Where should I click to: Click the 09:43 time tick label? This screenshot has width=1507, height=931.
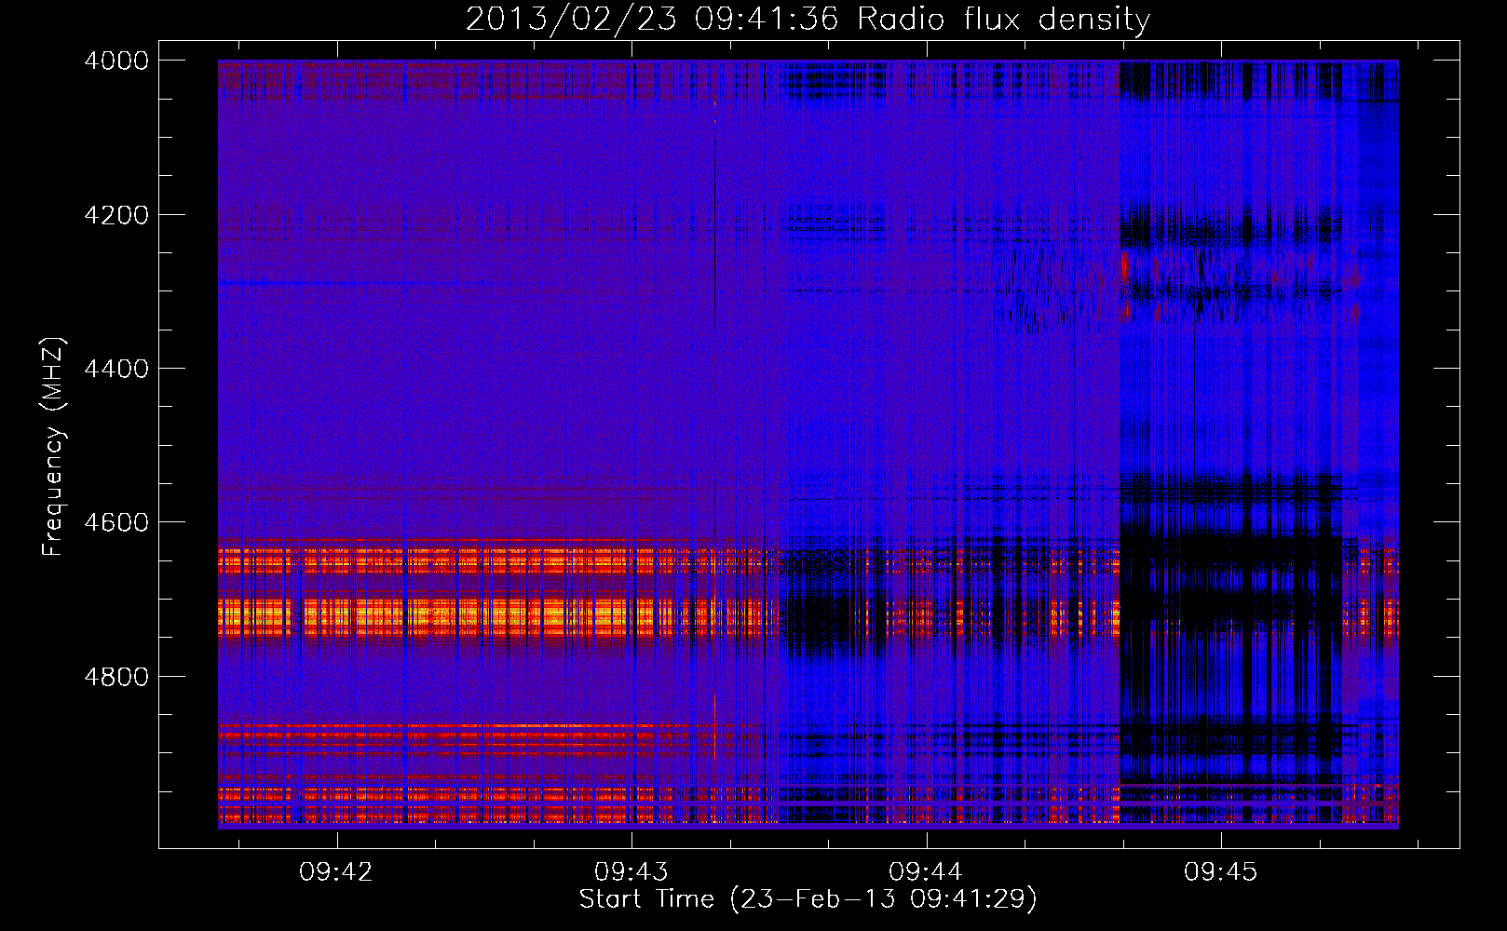631,872
